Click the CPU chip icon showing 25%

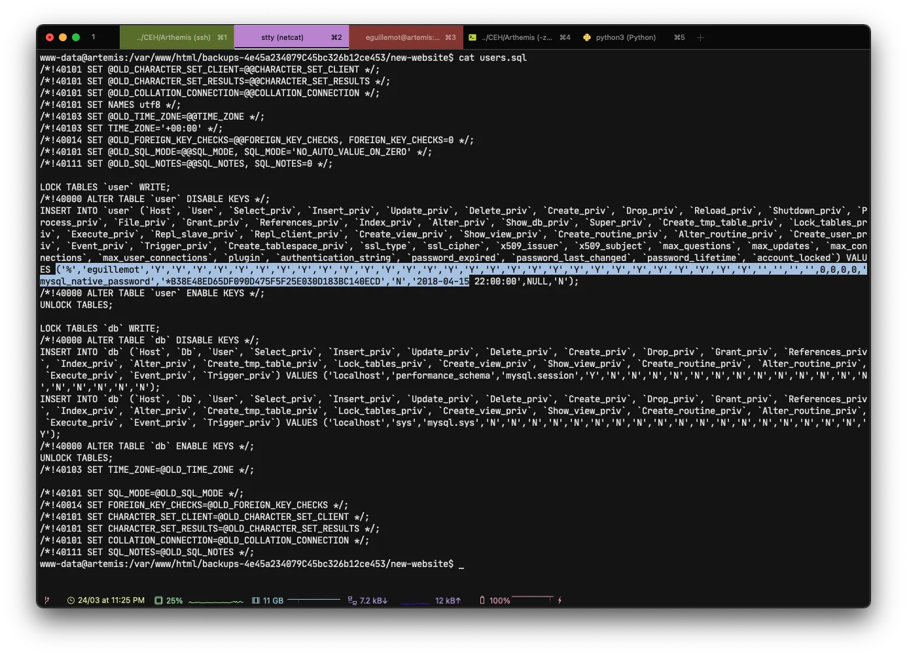coord(158,600)
